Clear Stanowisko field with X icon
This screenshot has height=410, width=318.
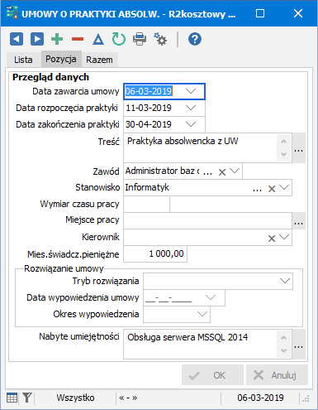pyautogui.click(x=272, y=189)
